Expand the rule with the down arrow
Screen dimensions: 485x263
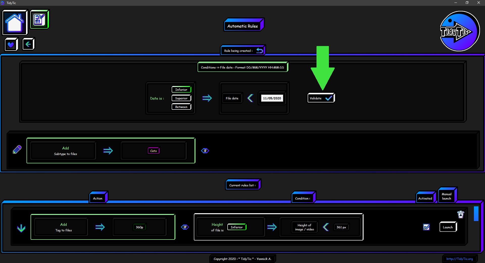(x=21, y=228)
